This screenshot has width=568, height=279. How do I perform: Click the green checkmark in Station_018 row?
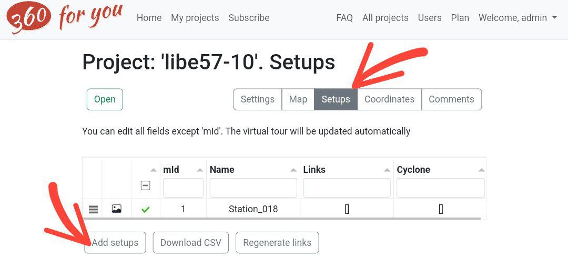(x=146, y=209)
